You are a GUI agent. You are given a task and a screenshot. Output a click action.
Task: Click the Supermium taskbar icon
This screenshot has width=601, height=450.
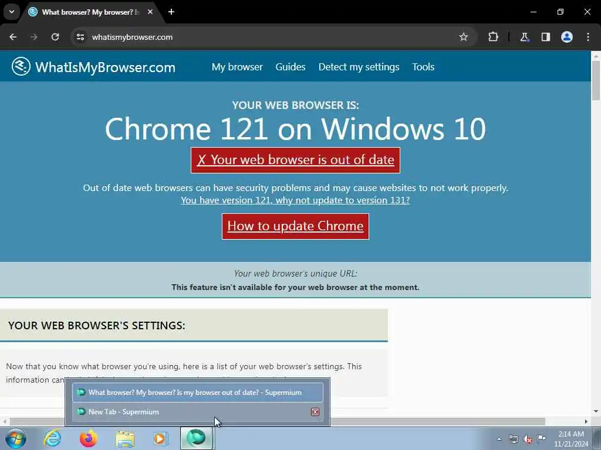point(196,438)
